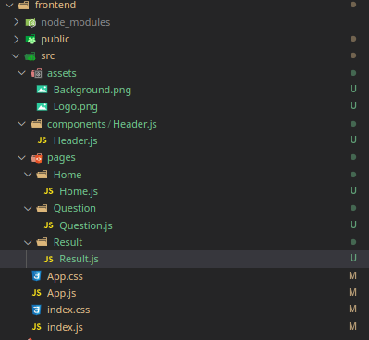Click the JS icon beside index.js

(36, 327)
